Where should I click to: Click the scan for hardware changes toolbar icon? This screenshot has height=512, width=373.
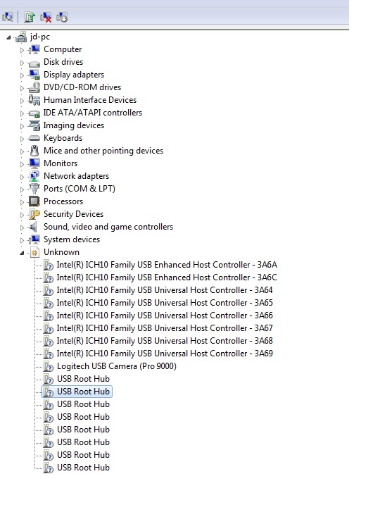(8, 17)
